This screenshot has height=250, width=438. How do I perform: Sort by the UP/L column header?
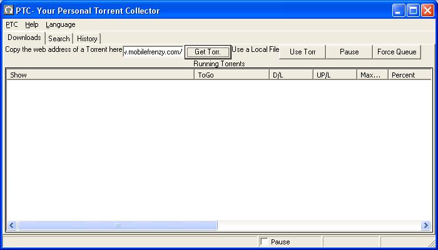pos(335,75)
